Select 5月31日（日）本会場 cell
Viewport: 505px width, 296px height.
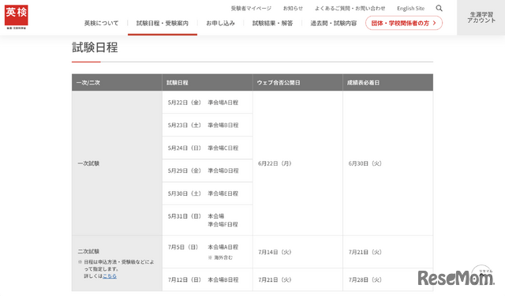click(208, 220)
